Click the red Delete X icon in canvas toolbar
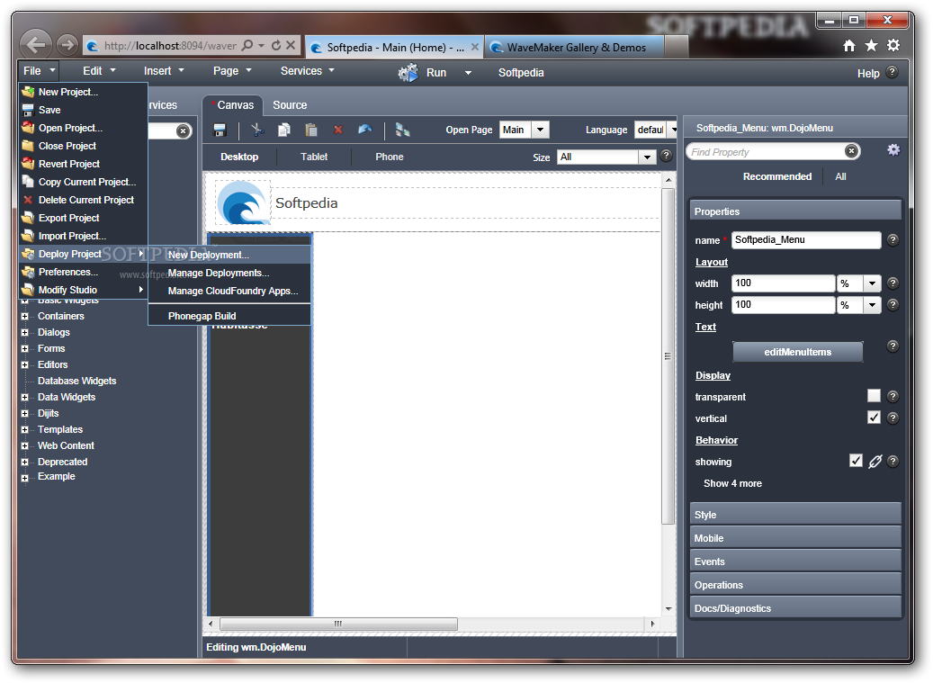The width and height of the screenshot is (933, 683). (338, 130)
